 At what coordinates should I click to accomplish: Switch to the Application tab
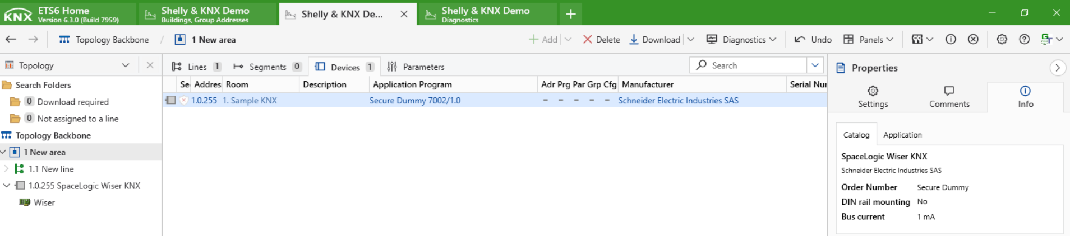point(902,135)
